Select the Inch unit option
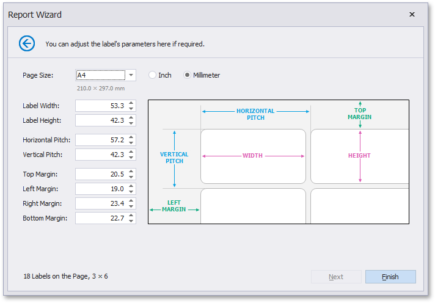 click(153, 75)
